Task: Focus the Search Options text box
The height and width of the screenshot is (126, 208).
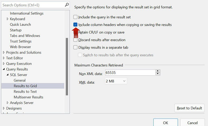Action: click(x=33, y=5)
